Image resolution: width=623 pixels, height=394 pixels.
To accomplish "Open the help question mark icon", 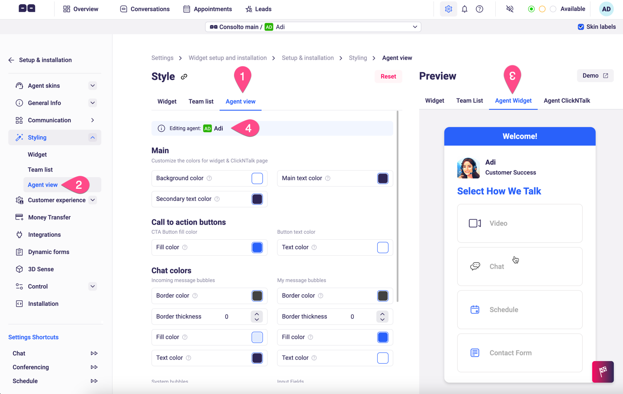I will pyautogui.click(x=479, y=9).
